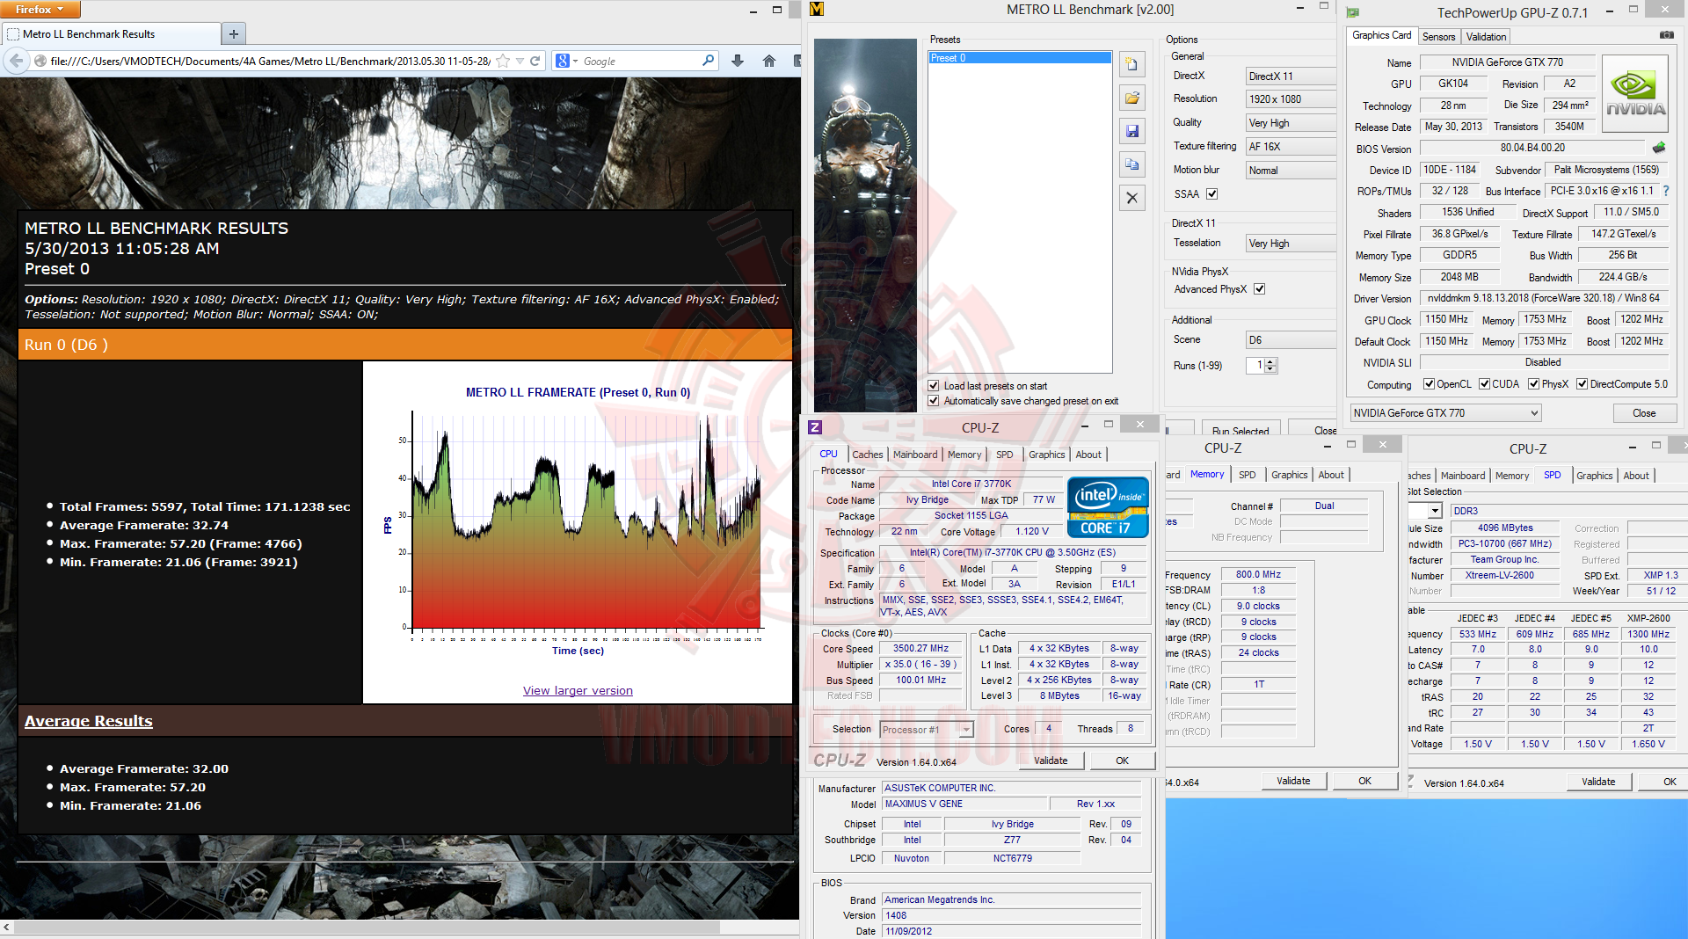Toggle Automatically save changed preset on exit
The image size is (1688, 939).
coord(934,401)
